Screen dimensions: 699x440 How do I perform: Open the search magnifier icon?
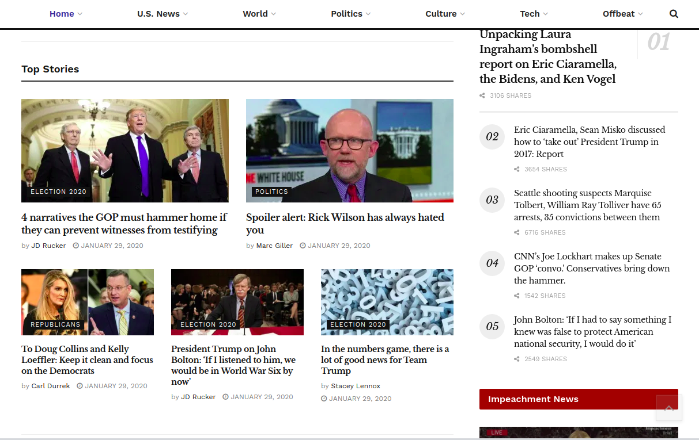[674, 14]
